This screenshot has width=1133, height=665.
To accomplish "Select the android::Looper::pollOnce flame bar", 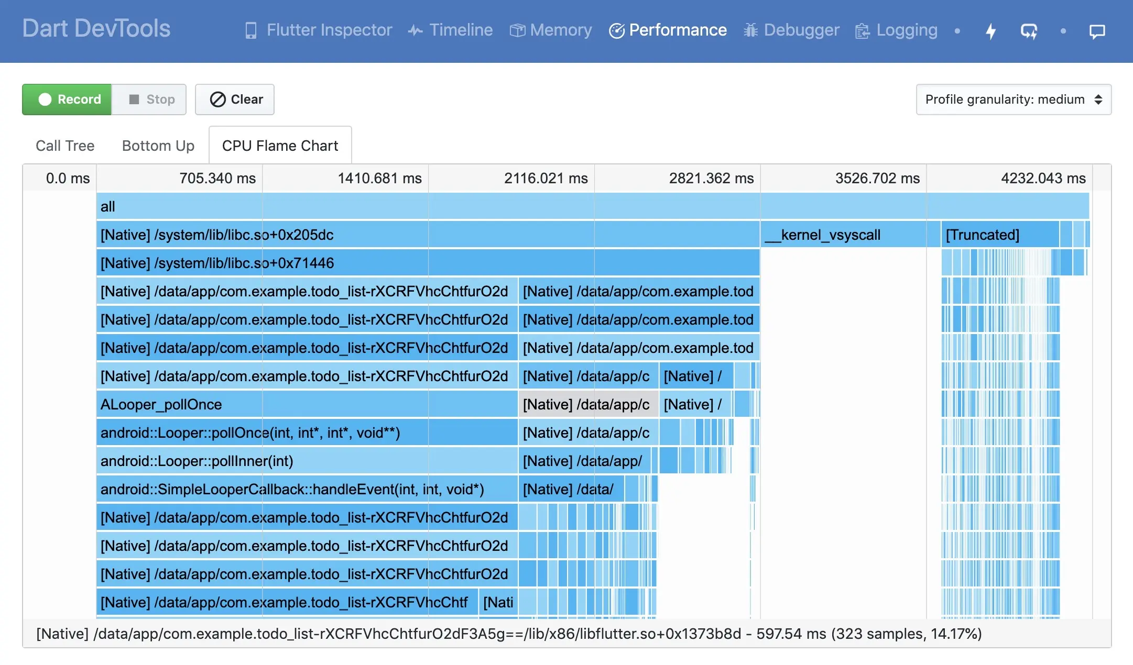I will click(x=307, y=433).
